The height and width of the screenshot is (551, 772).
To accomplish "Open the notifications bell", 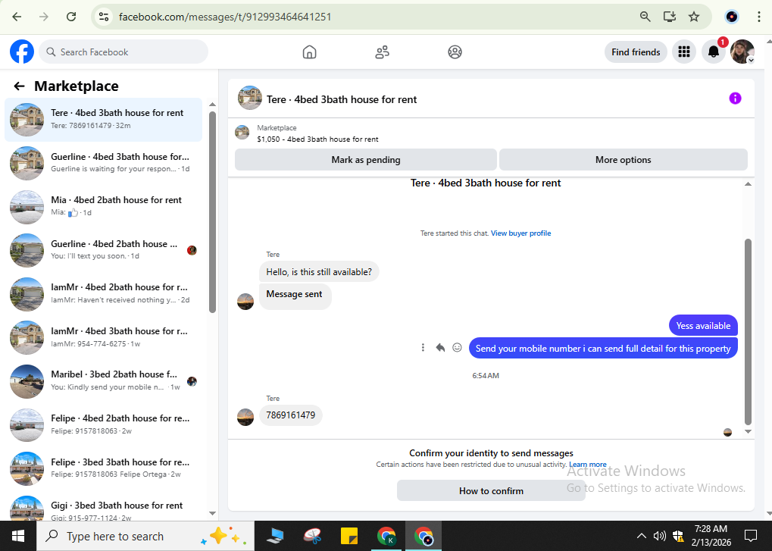I will (x=714, y=52).
